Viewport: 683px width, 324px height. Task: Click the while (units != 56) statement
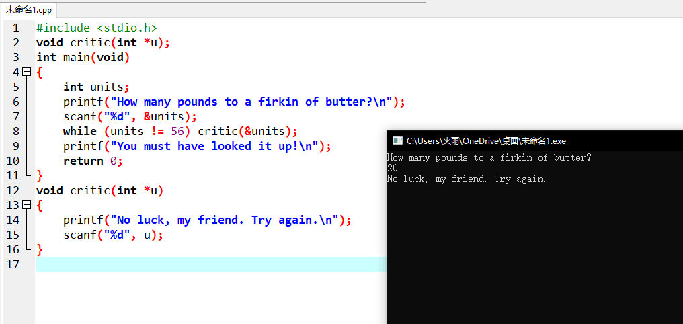click(180, 131)
